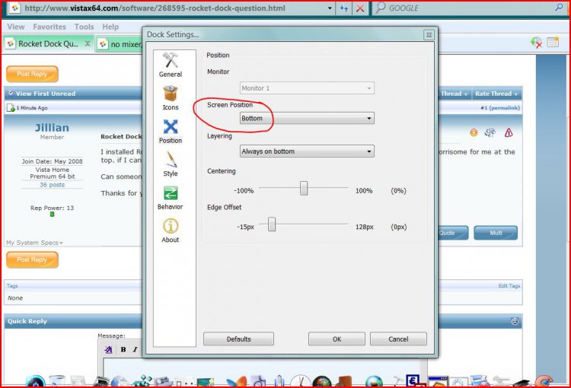Click the Centering slider handle
Screen dimensions: 571x388
(303, 189)
